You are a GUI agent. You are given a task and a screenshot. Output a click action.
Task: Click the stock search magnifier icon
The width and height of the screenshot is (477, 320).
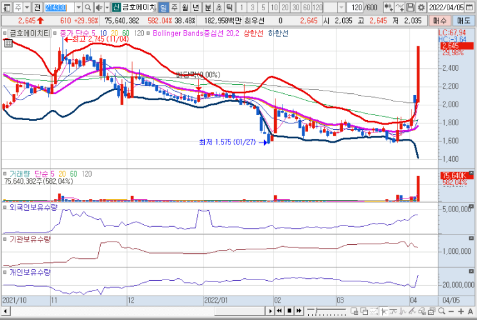coord(88,7)
